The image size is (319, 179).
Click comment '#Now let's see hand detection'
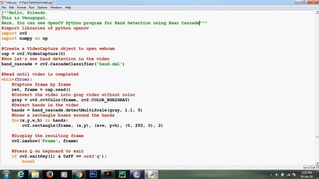click(55, 59)
